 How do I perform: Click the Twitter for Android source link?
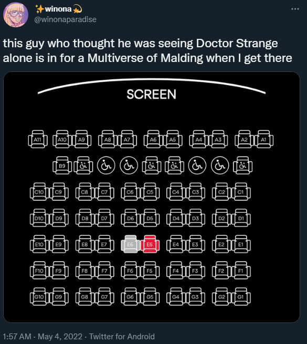click(x=122, y=336)
